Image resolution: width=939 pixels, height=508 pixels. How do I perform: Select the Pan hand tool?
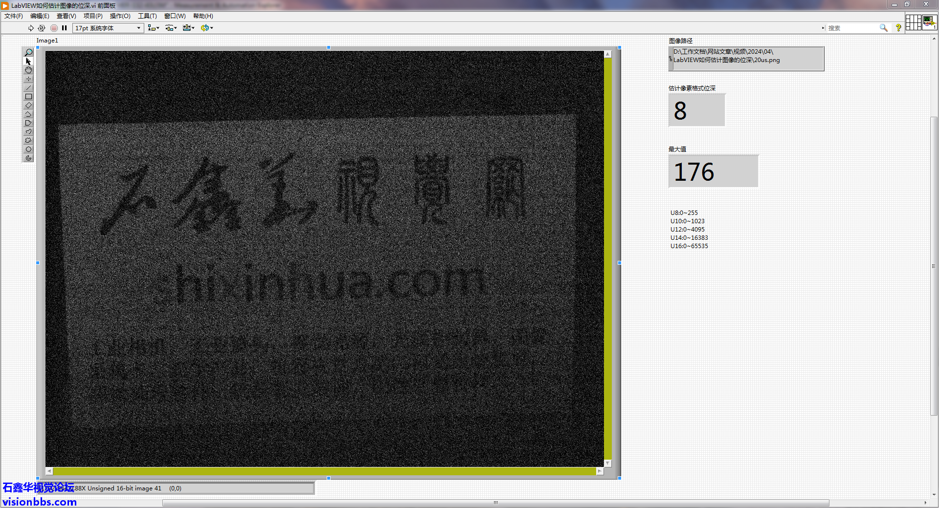tap(28, 70)
